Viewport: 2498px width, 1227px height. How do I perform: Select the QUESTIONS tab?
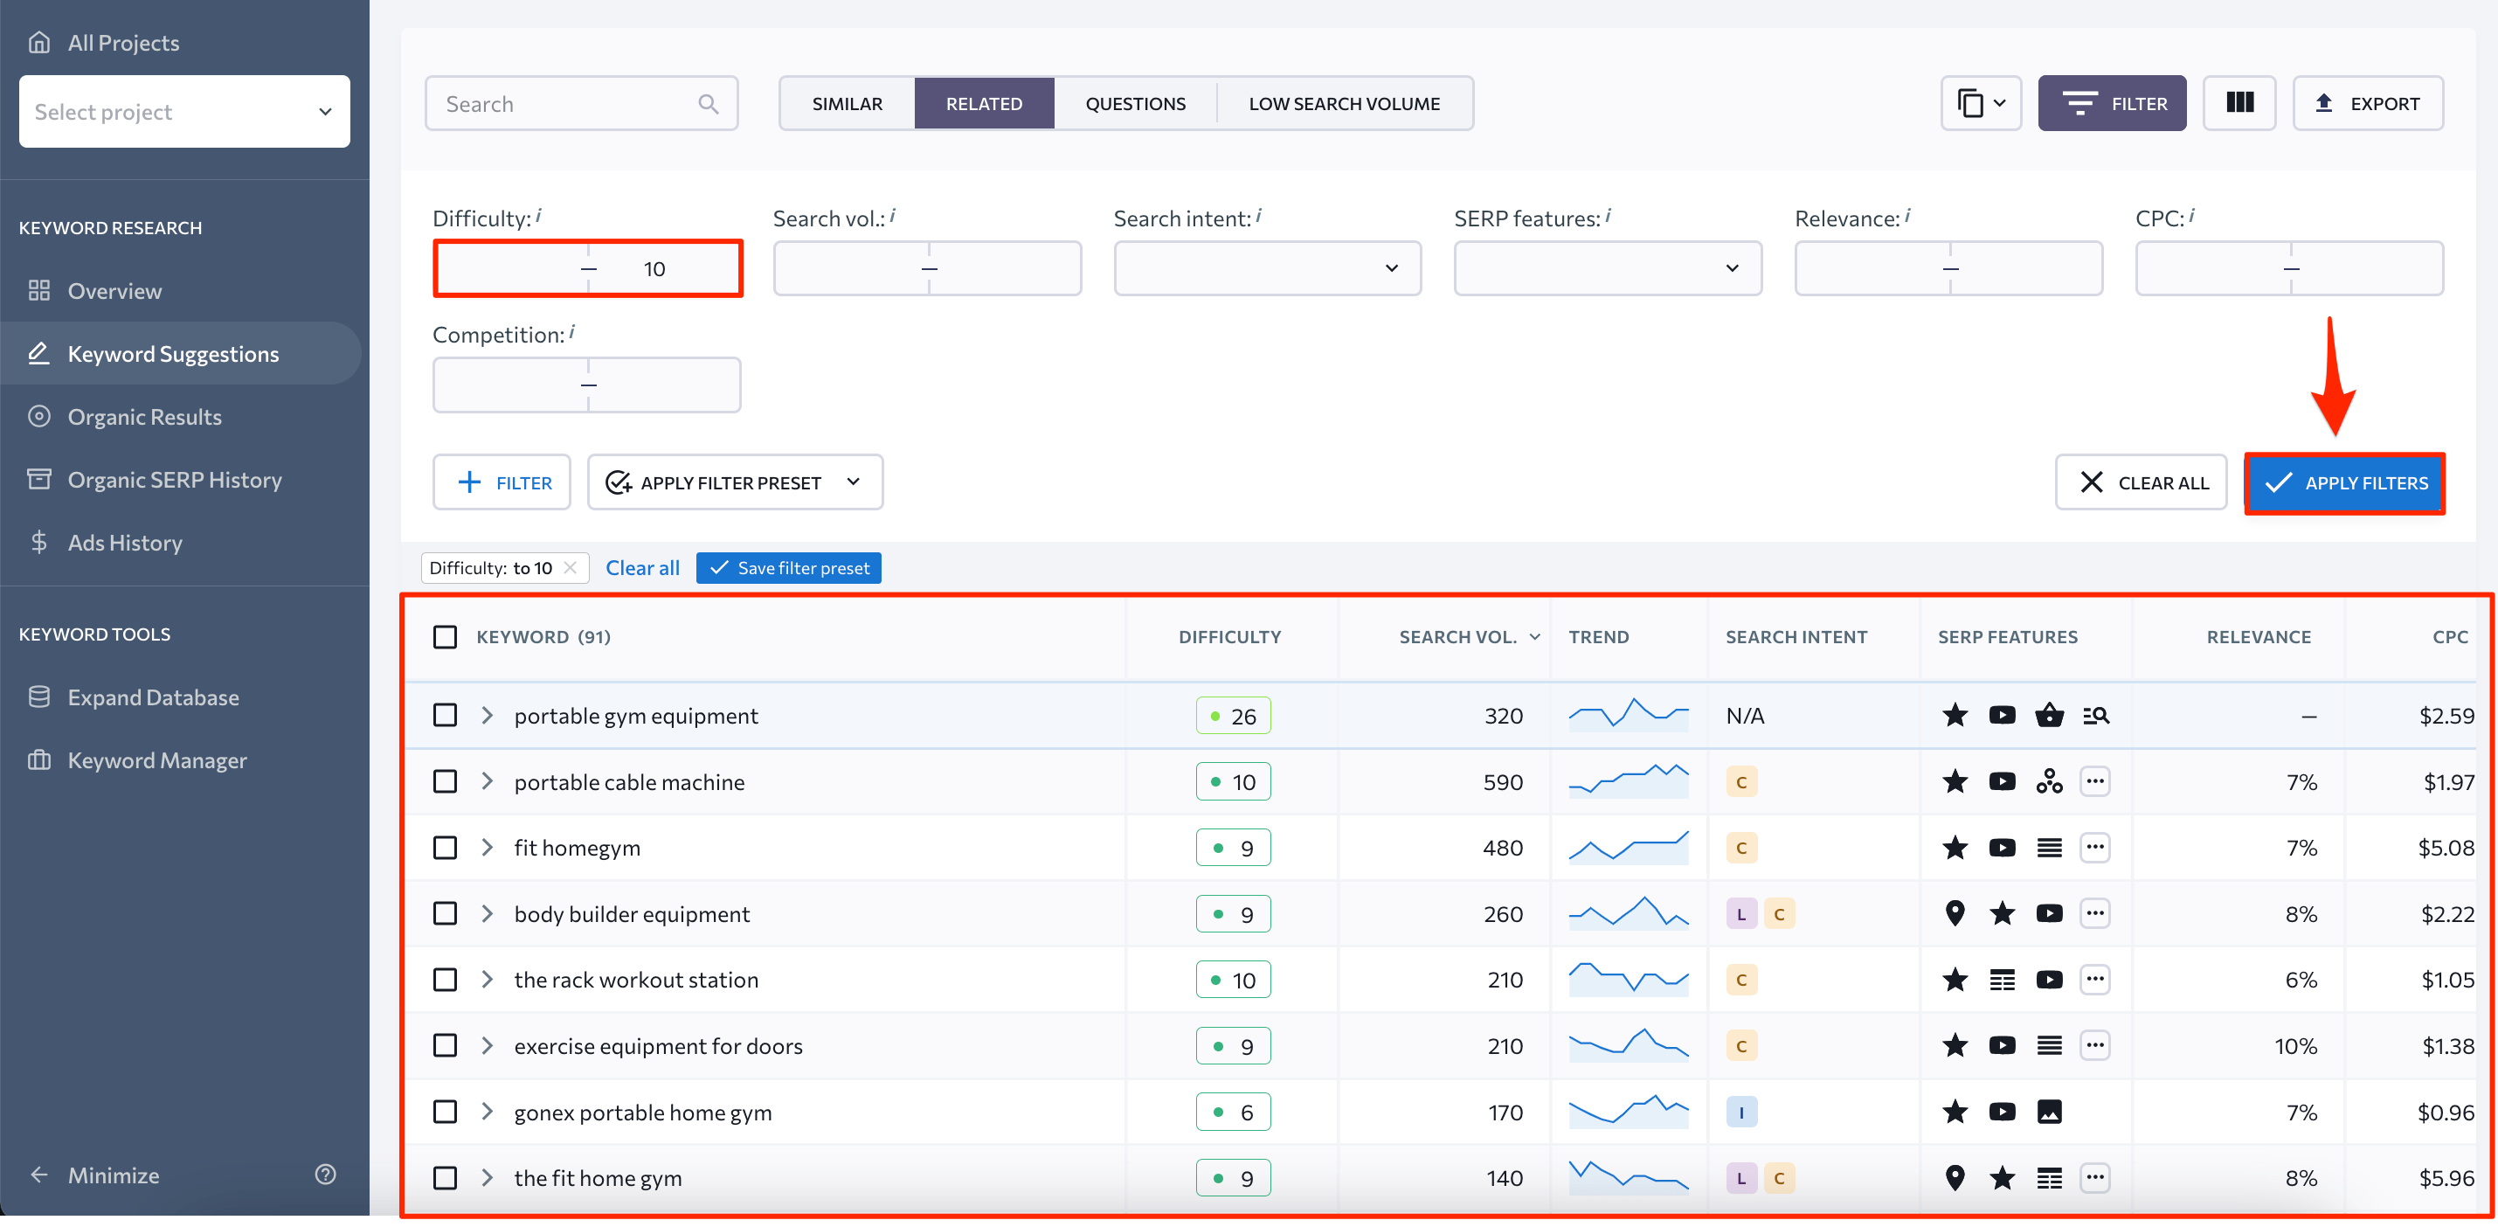1136,102
